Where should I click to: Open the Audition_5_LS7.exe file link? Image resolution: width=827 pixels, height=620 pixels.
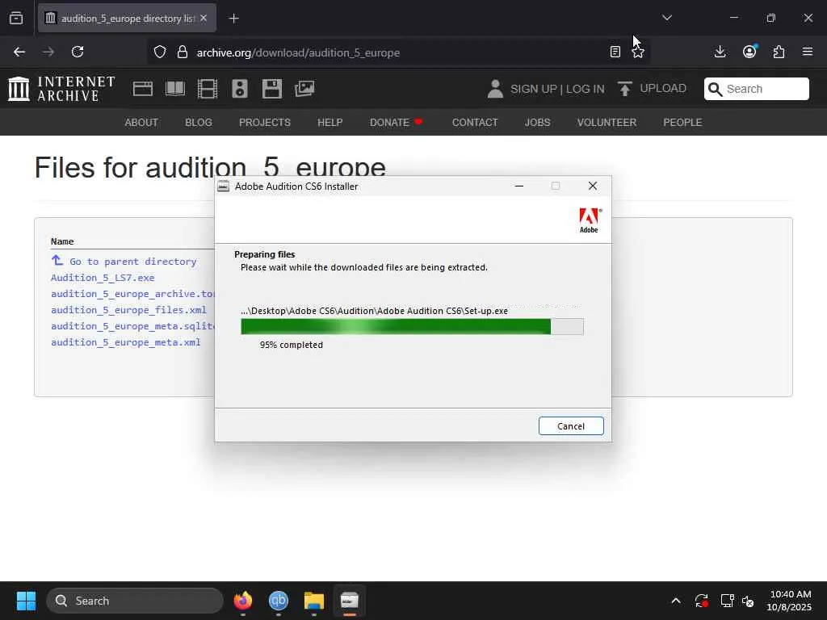pyautogui.click(x=103, y=278)
